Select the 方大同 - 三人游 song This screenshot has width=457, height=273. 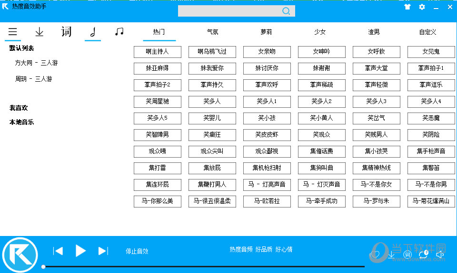coord(37,63)
